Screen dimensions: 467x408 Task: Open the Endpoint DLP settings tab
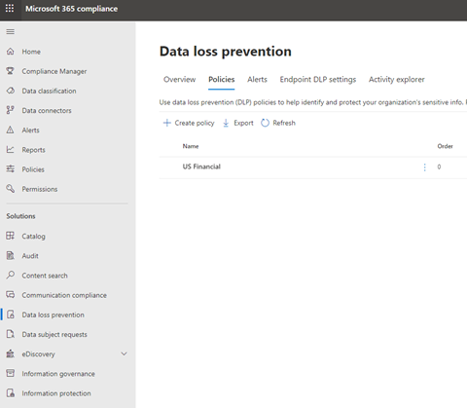tap(318, 80)
